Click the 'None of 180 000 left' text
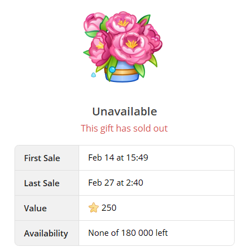The image size is (248, 252). coord(128,233)
